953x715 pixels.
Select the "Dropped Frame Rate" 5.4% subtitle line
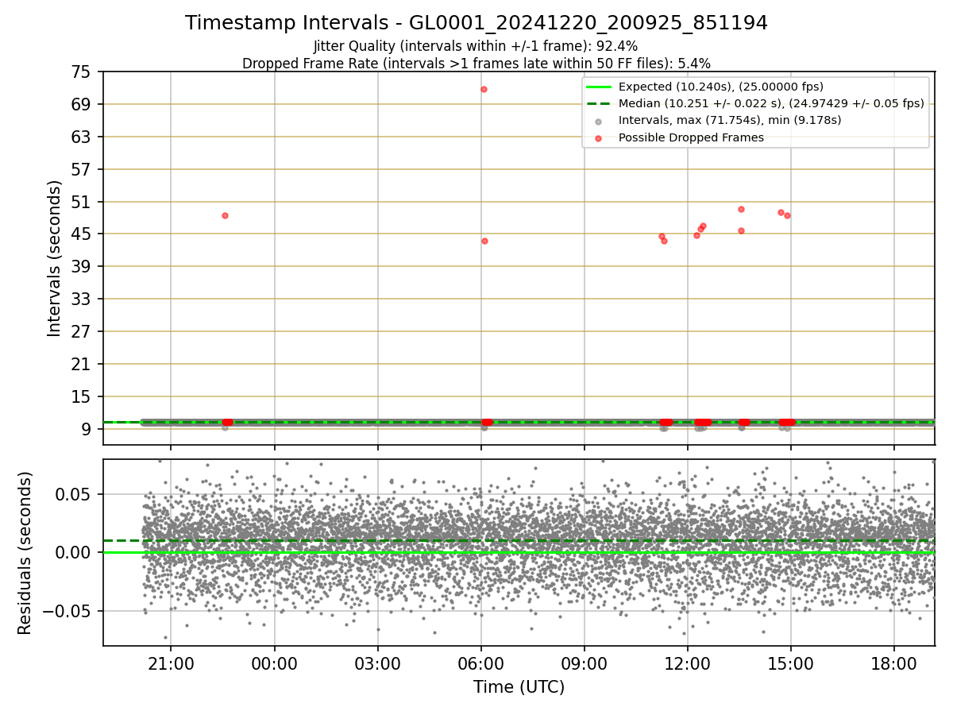point(476,64)
